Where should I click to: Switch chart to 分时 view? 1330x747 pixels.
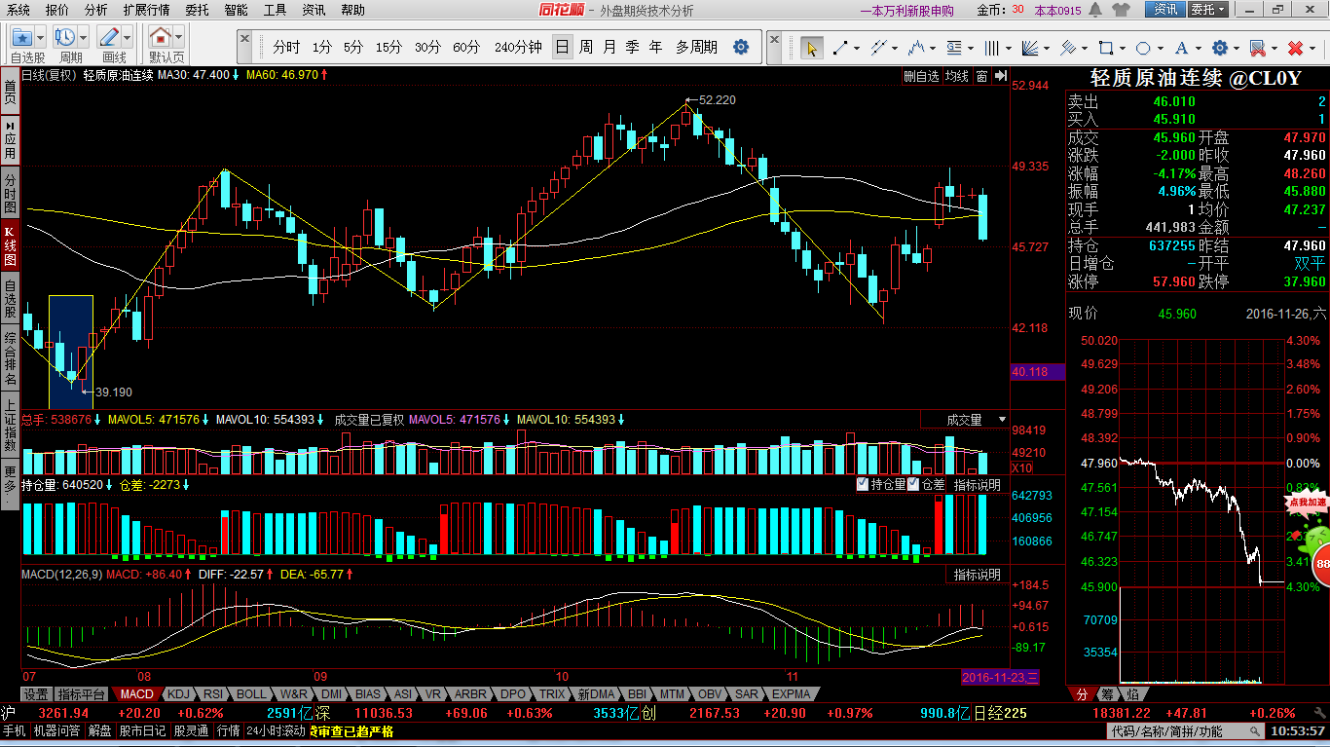pyautogui.click(x=286, y=47)
